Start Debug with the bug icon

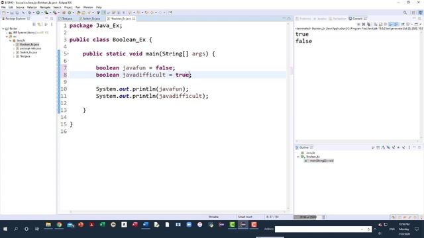(x=29, y=13)
